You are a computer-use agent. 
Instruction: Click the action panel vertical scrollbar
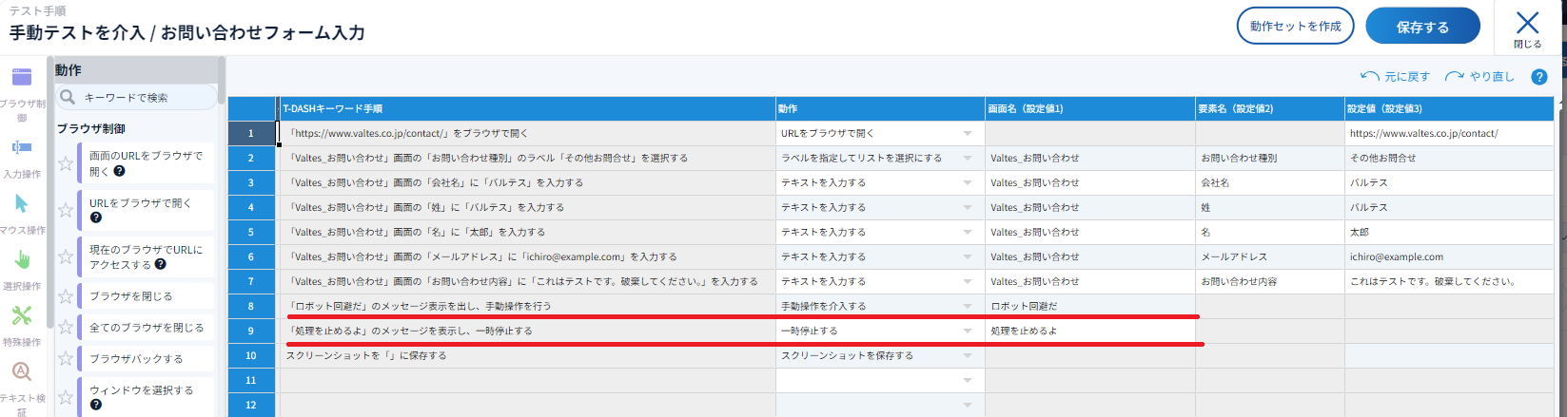222,81
